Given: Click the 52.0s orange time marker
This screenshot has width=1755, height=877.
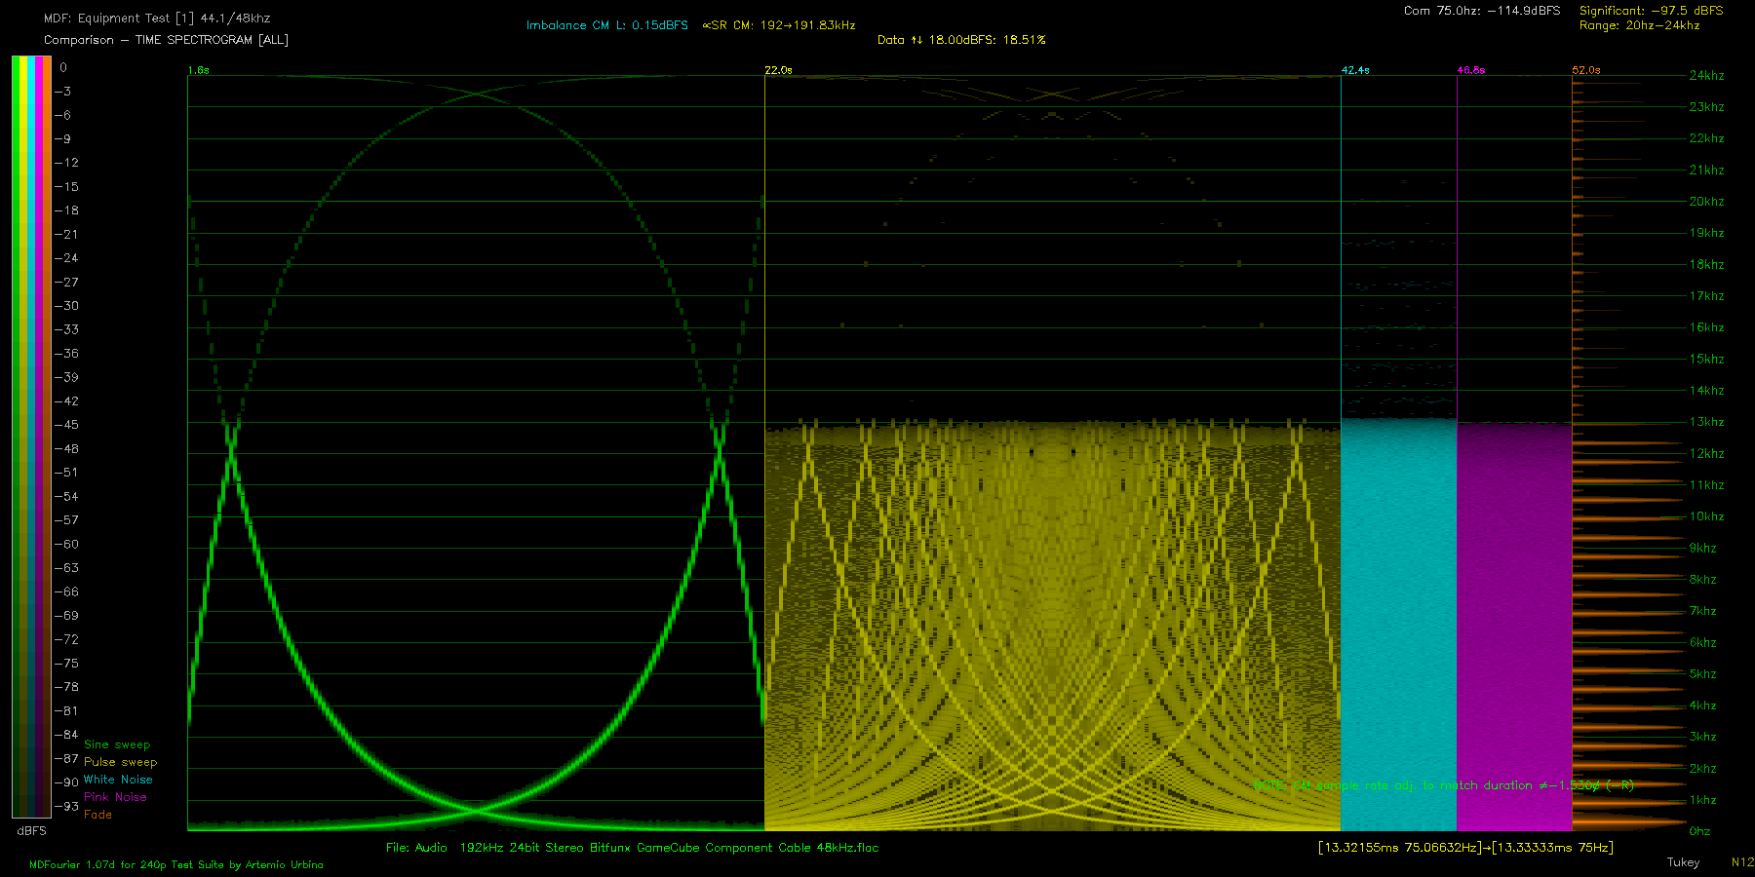Looking at the screenshot, I should pyautogui.click(x=1586, y=70).
